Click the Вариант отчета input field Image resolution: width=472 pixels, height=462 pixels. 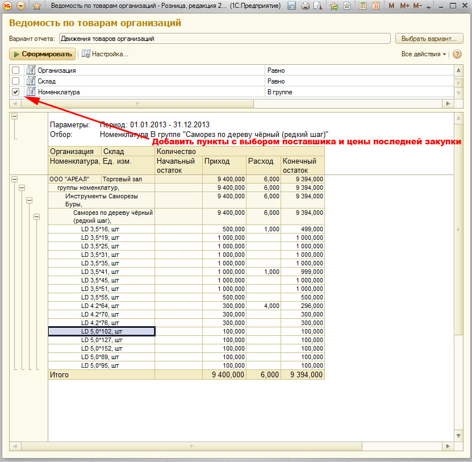click(x=224, y=39)
